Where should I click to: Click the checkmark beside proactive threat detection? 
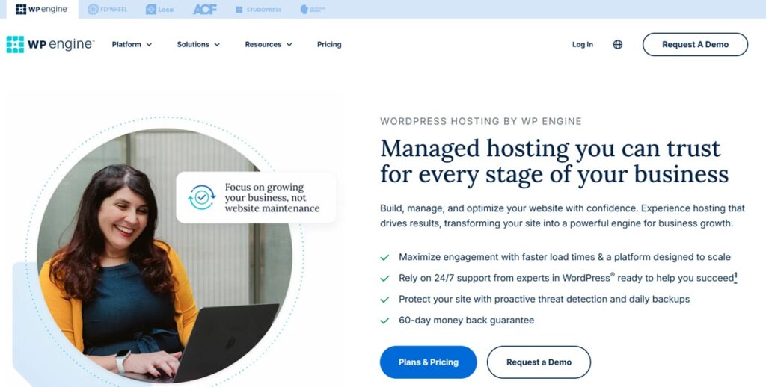(385, 300)
